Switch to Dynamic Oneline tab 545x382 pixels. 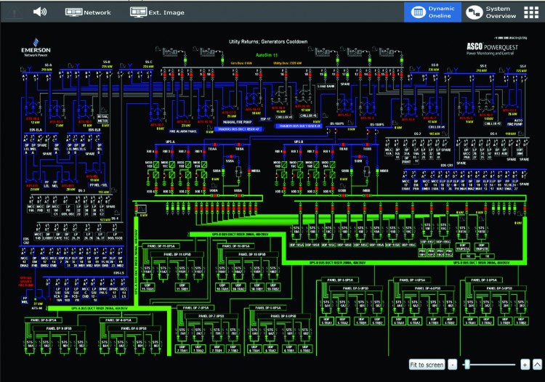click(432, 12)
